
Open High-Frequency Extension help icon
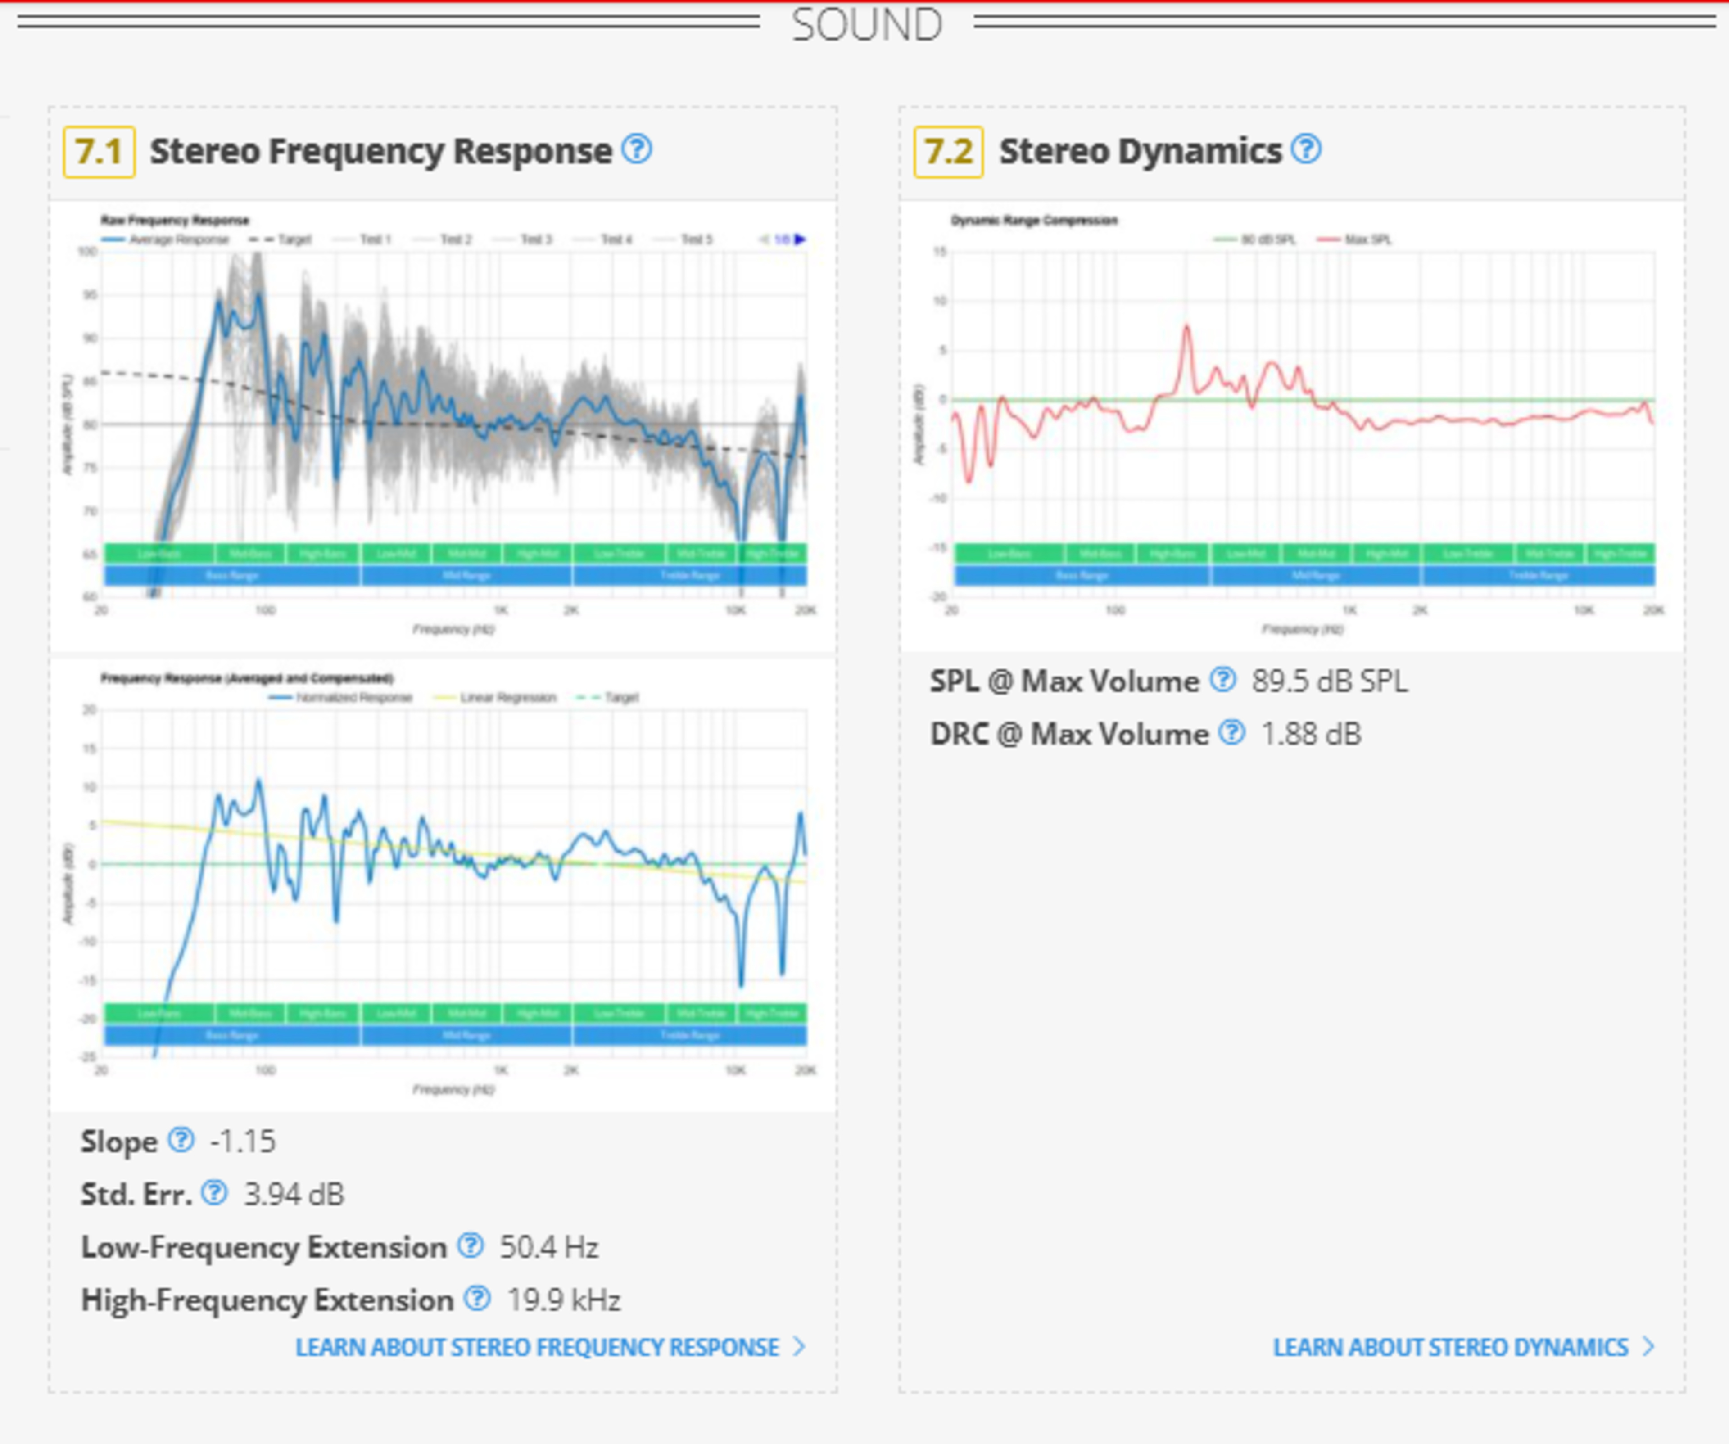(477, 1298)
